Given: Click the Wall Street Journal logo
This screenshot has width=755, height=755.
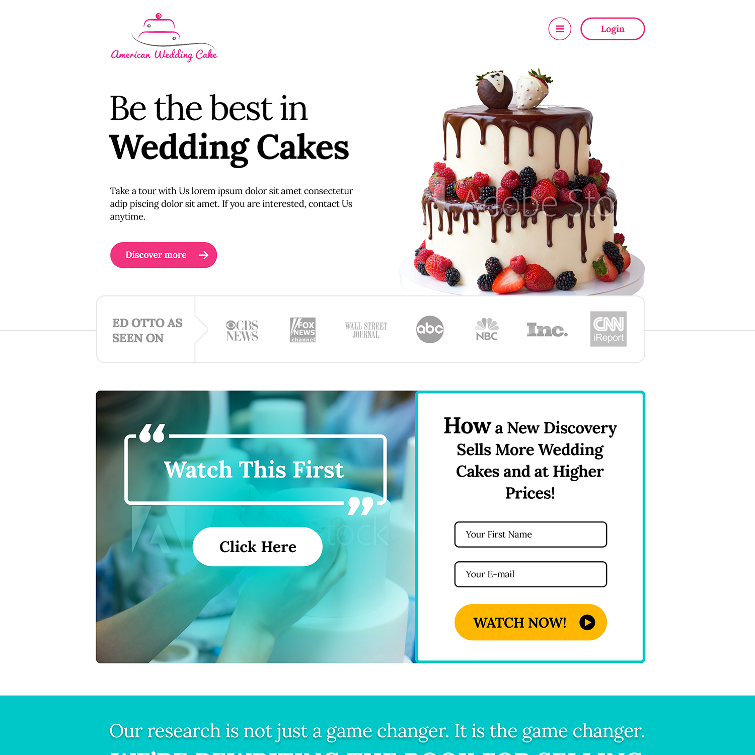Looking at the screenshot, I should point(366,330).
